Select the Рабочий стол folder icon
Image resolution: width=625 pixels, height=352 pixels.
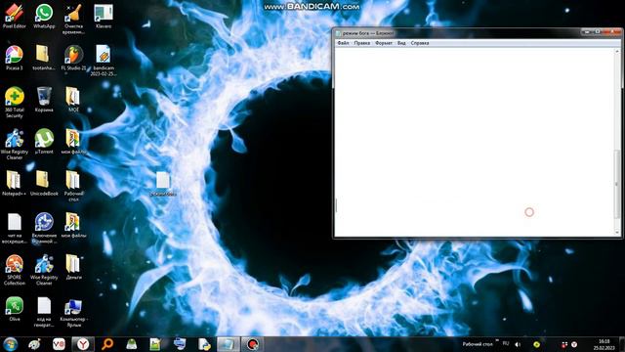pyautogui.click(x=74, y=187)
